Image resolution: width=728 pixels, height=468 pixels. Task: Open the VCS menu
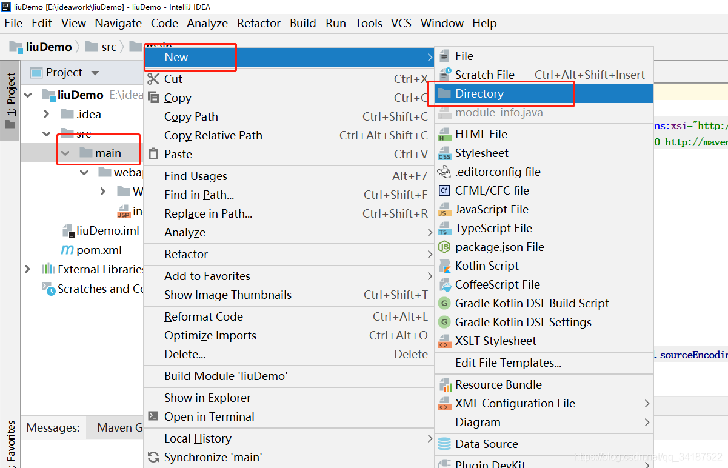[x=401, y=23]
